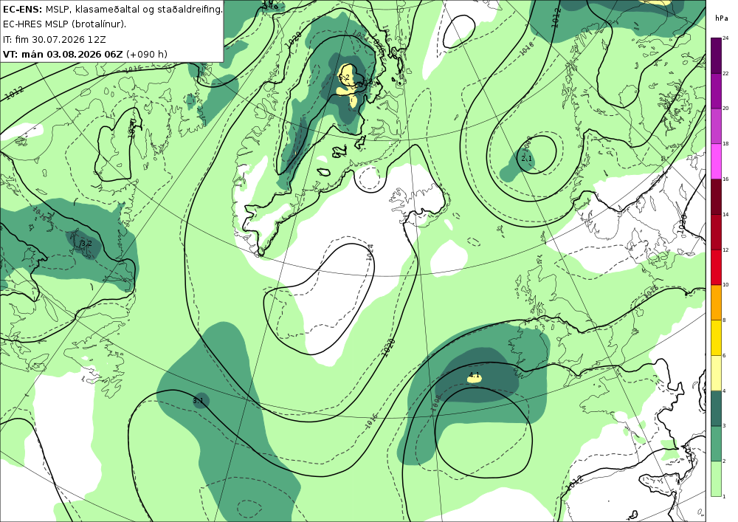The image size is (738, 522).
Task: Click the 'EC-ENS: MSLP, klasameðaltal og staðaldreifing.' title line
Action: point(112,9)
